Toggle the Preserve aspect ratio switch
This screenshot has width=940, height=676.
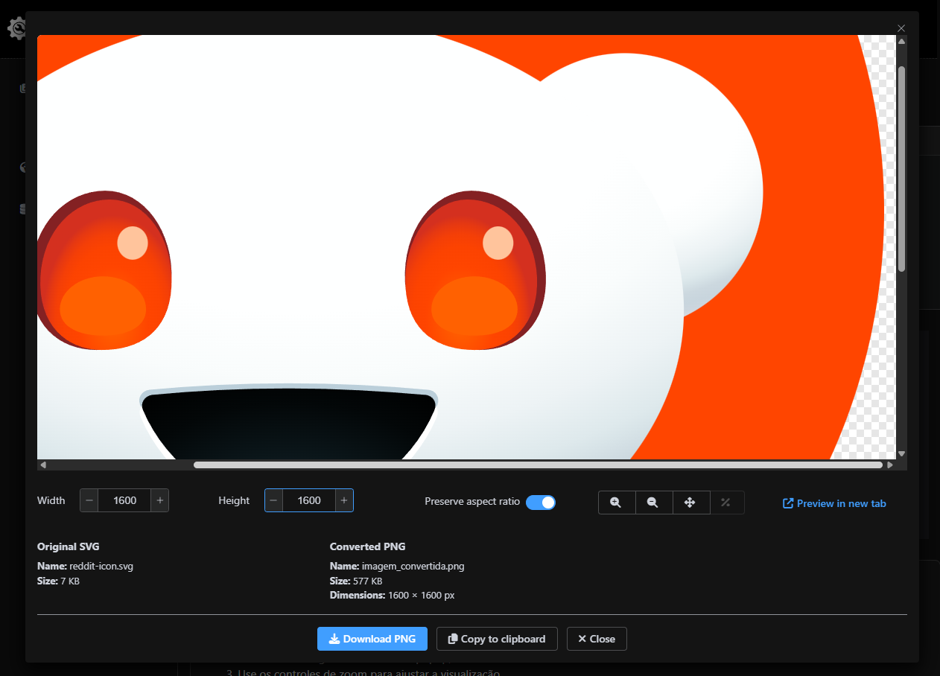(x=541, y=503)
